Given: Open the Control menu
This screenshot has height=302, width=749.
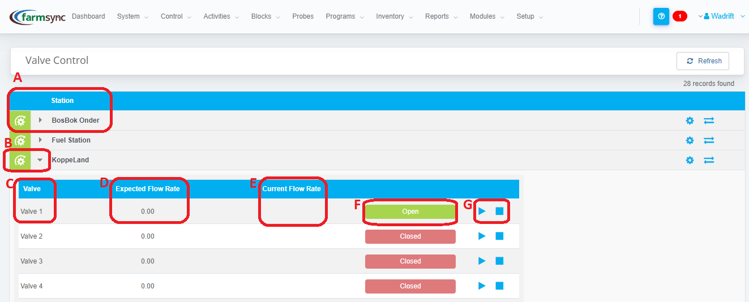Looking at the screenshot, I should coord(176,16).
